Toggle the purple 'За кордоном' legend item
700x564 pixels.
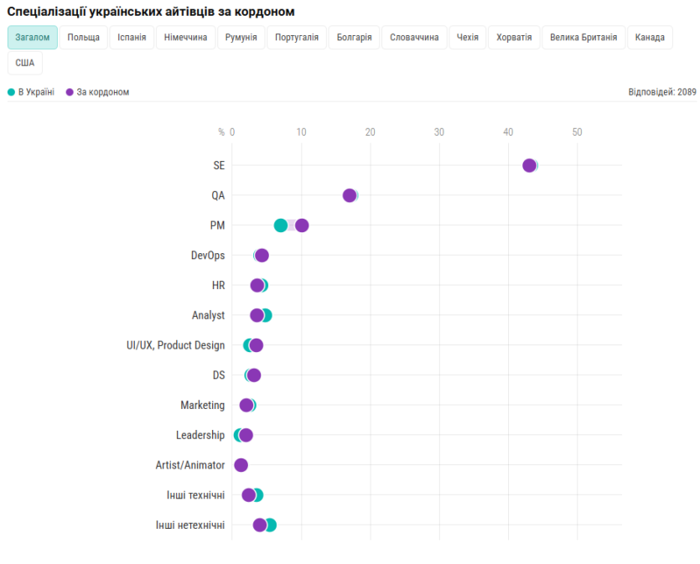click(x=97, y=92)
